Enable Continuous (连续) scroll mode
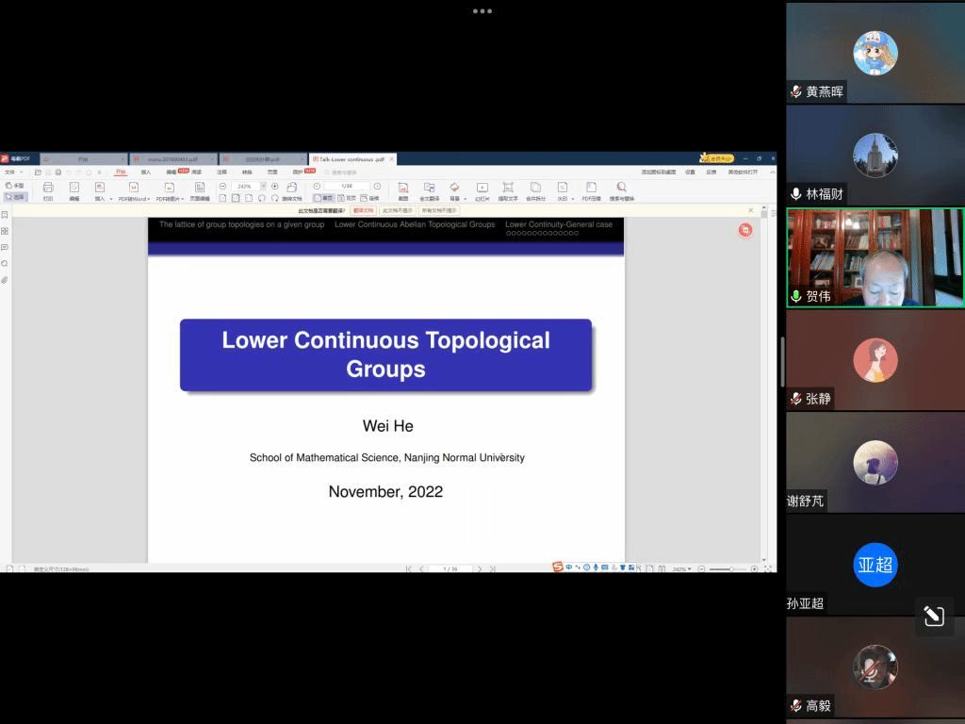This screenshot has height=724, width=965. 370,198
